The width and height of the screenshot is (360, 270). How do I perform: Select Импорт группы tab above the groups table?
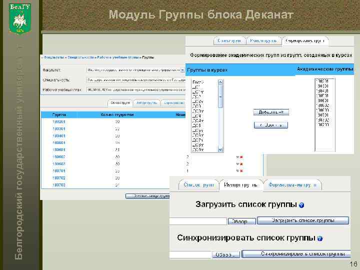pos(147,103)
